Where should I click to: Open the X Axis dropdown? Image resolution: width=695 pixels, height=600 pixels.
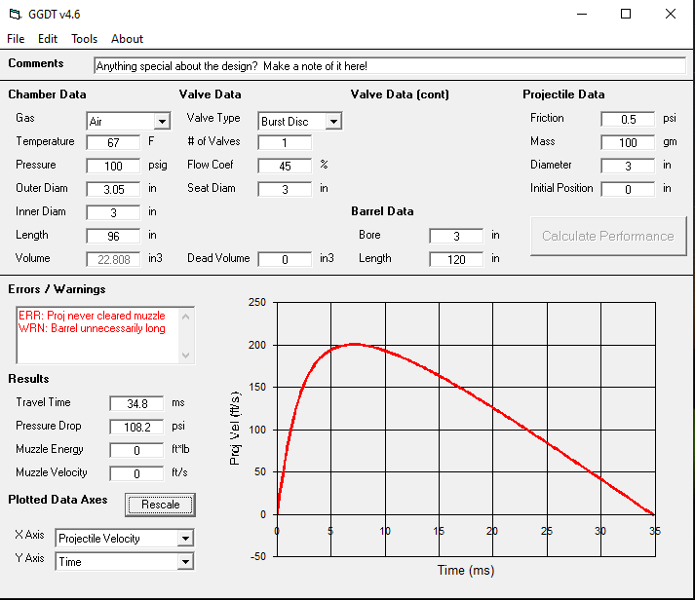pos(185,539)
